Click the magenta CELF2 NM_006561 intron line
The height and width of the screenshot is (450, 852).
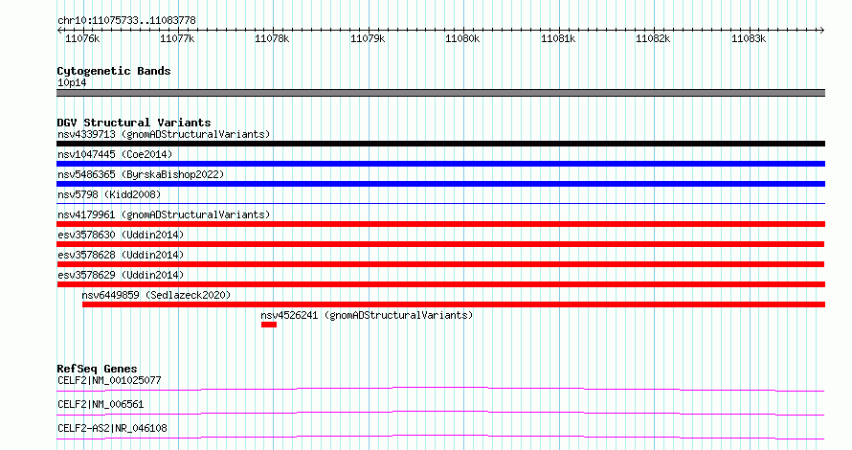click(x=440, y=412)
